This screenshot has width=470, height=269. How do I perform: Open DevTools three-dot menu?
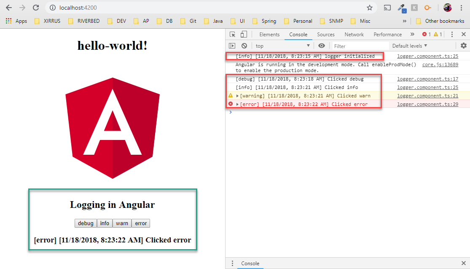452,35
